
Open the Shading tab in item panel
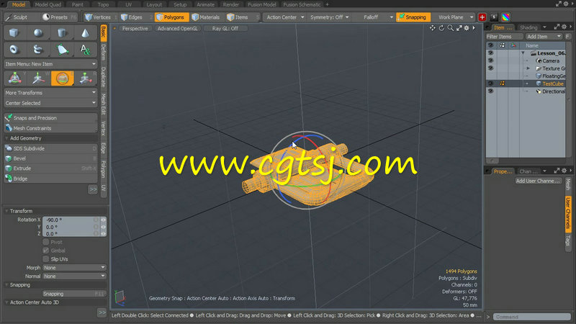pyautogui.click(x=528, y=27)
